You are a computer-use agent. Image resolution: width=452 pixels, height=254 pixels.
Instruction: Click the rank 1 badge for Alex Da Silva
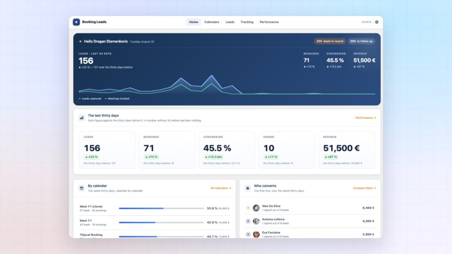coord(248,208)
